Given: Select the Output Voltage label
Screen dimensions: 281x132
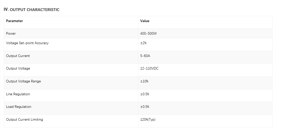Looking at the screenshot, I should click(x=18, y=68).
